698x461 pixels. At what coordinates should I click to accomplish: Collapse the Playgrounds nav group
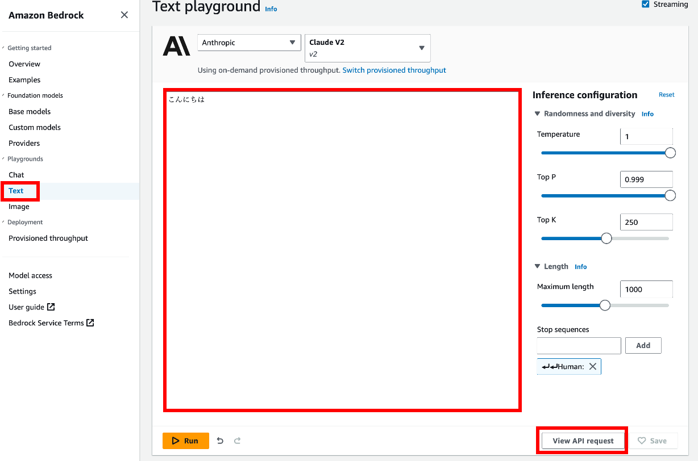click(3, 159)
